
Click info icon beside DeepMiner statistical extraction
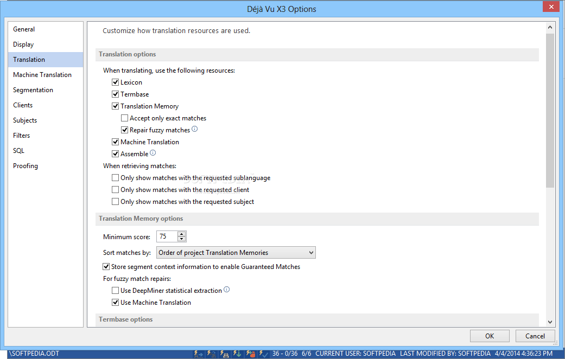click(227, 290)
